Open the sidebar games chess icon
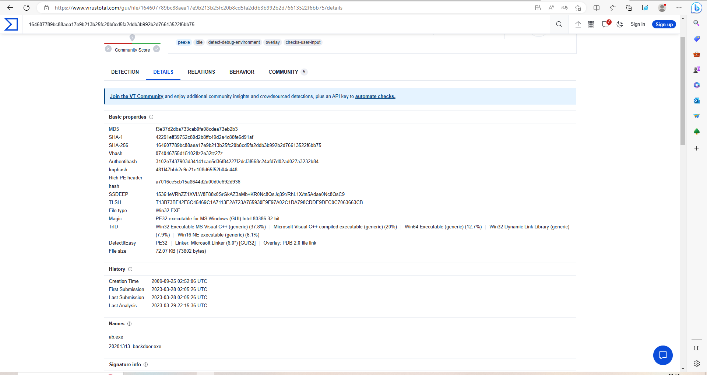Viewport: 707px width, 375px height. click(696, 70)
